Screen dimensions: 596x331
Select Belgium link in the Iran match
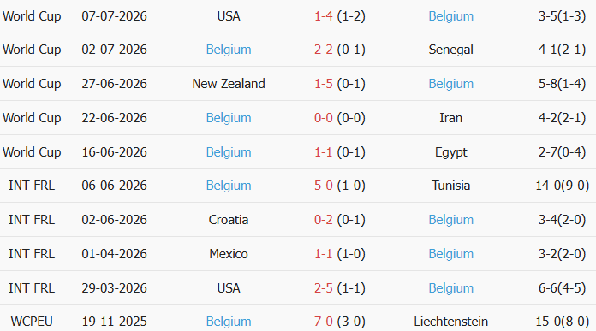(229, 118)
